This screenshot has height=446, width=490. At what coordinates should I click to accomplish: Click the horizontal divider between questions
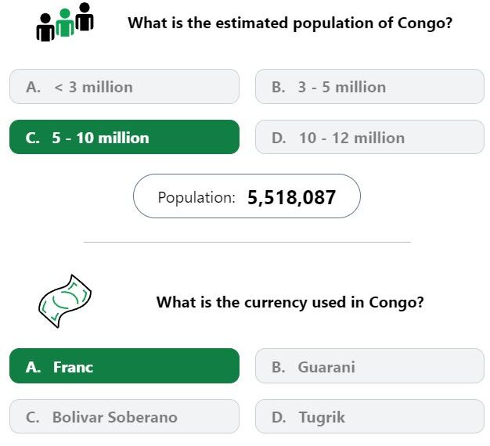[247, 242]
